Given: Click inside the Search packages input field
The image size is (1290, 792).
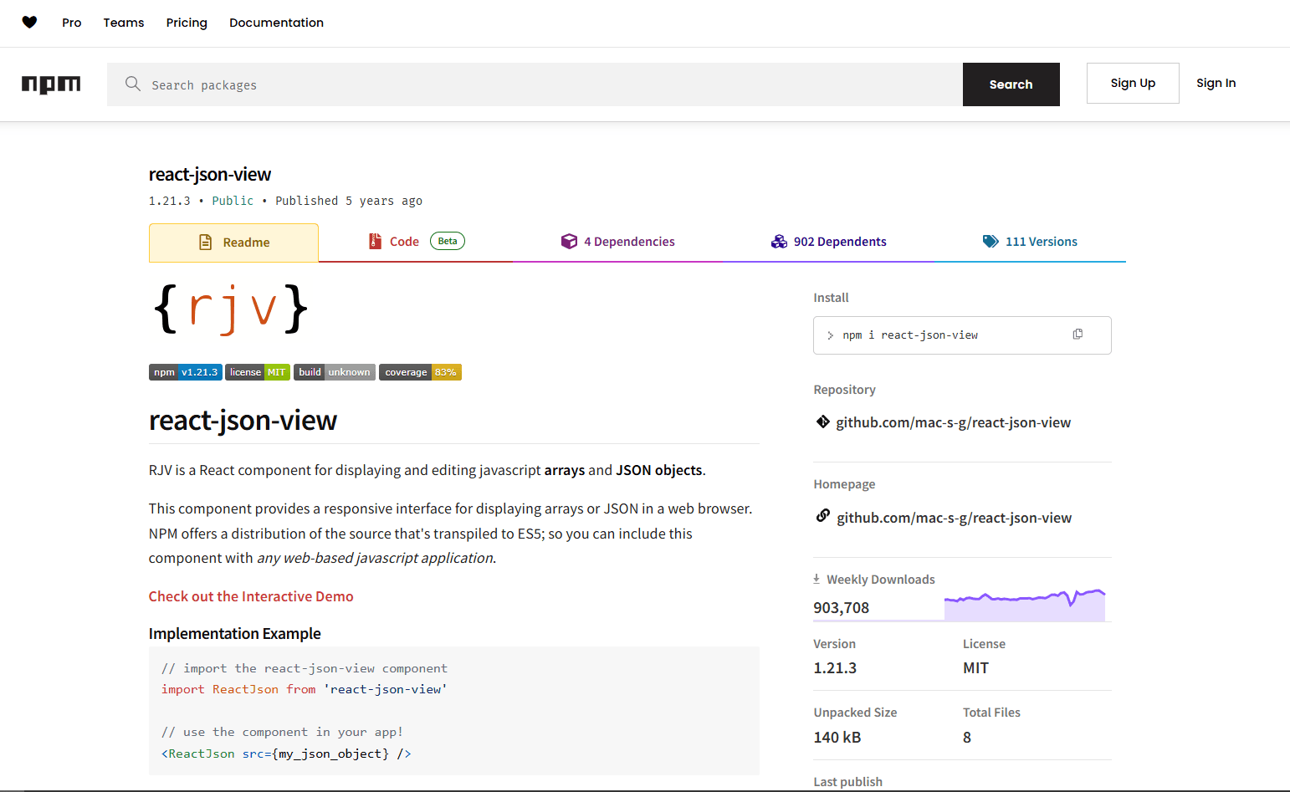Looking at the screenshot, I should tap(335, 84).
